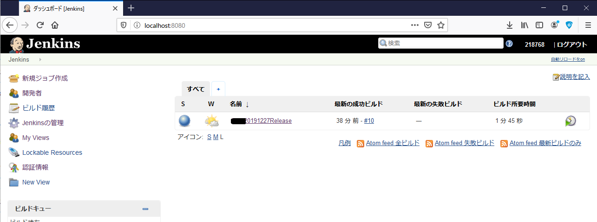Click the new job creation box icon
Viewport: 597px width, 222px height.
click(x=14, y=78)
